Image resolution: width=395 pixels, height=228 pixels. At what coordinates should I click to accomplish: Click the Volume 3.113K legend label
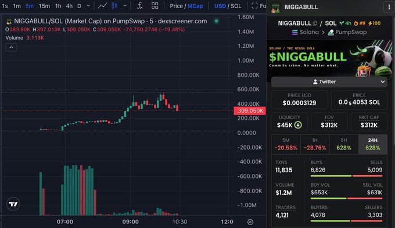(24, 38)
